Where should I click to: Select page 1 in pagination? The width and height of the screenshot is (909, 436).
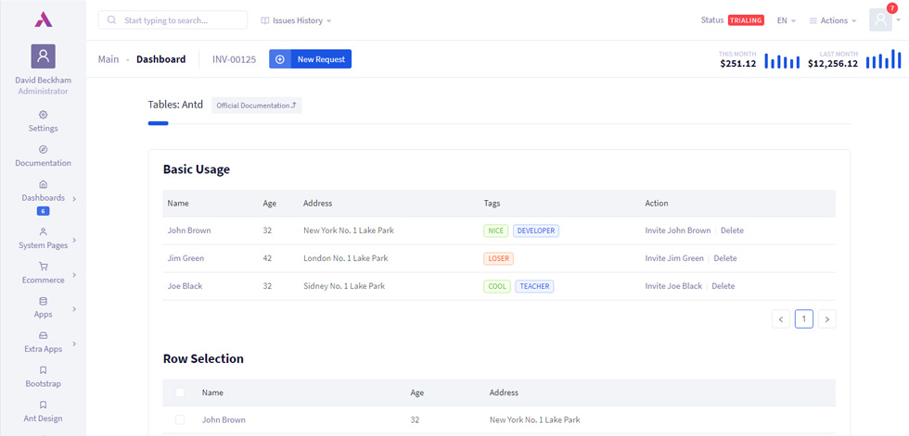click(804, 319)
